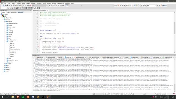Close the Management panel
Screen dimensions: 176x99
[x=31, y=10]
